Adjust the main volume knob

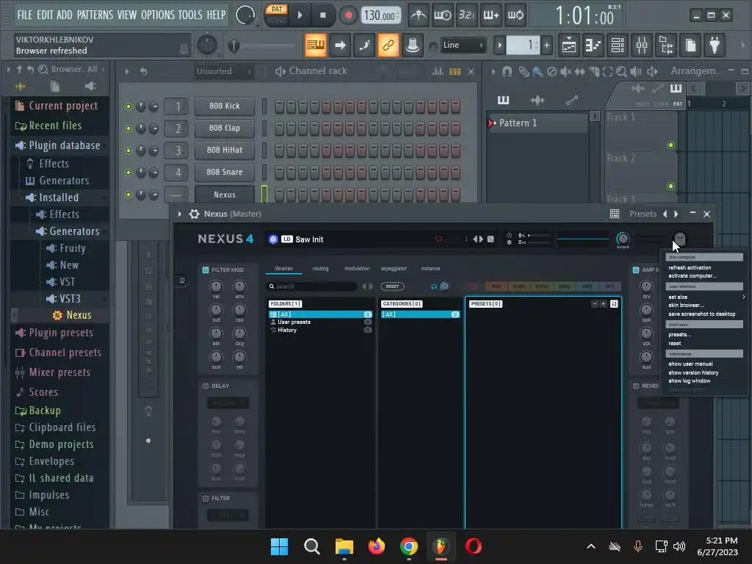coord(207,45)
